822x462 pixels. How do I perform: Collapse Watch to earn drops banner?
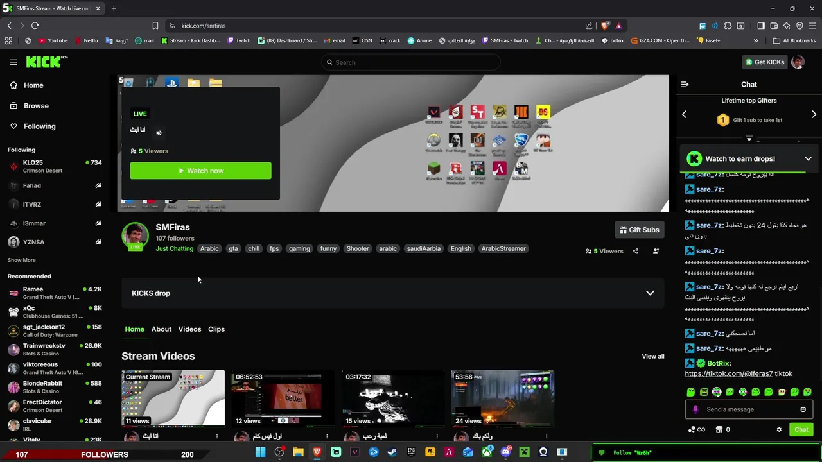tap(808, 159)
